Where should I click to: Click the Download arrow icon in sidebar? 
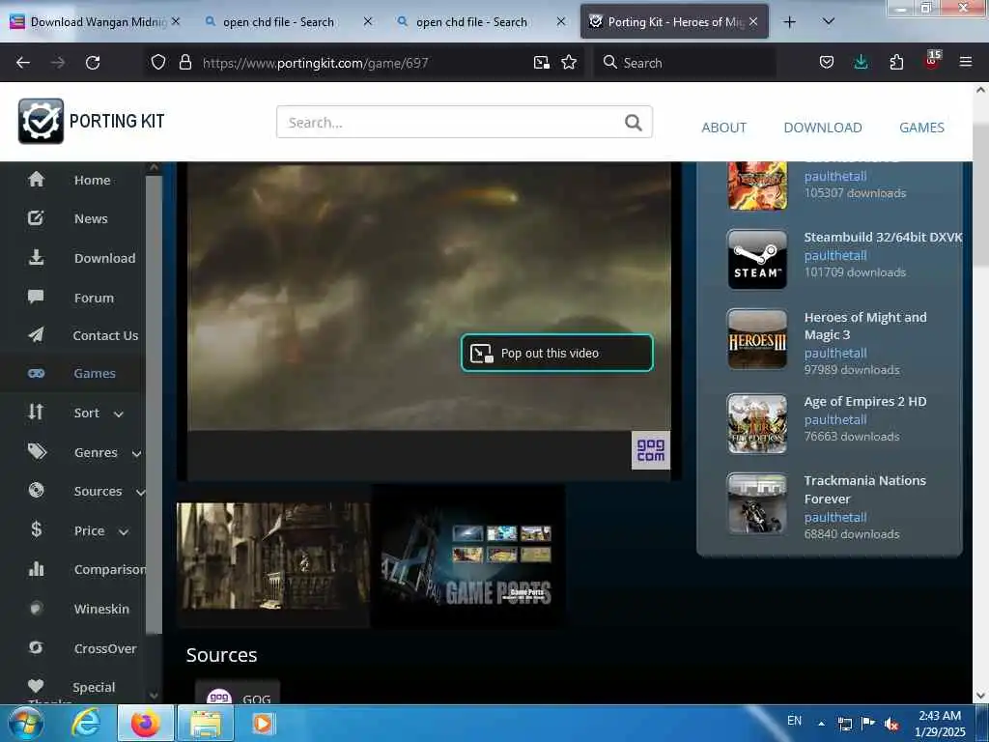(x=36, y=257)
